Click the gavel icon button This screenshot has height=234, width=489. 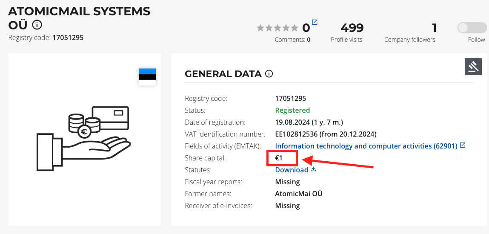click(x=473, y=67)
